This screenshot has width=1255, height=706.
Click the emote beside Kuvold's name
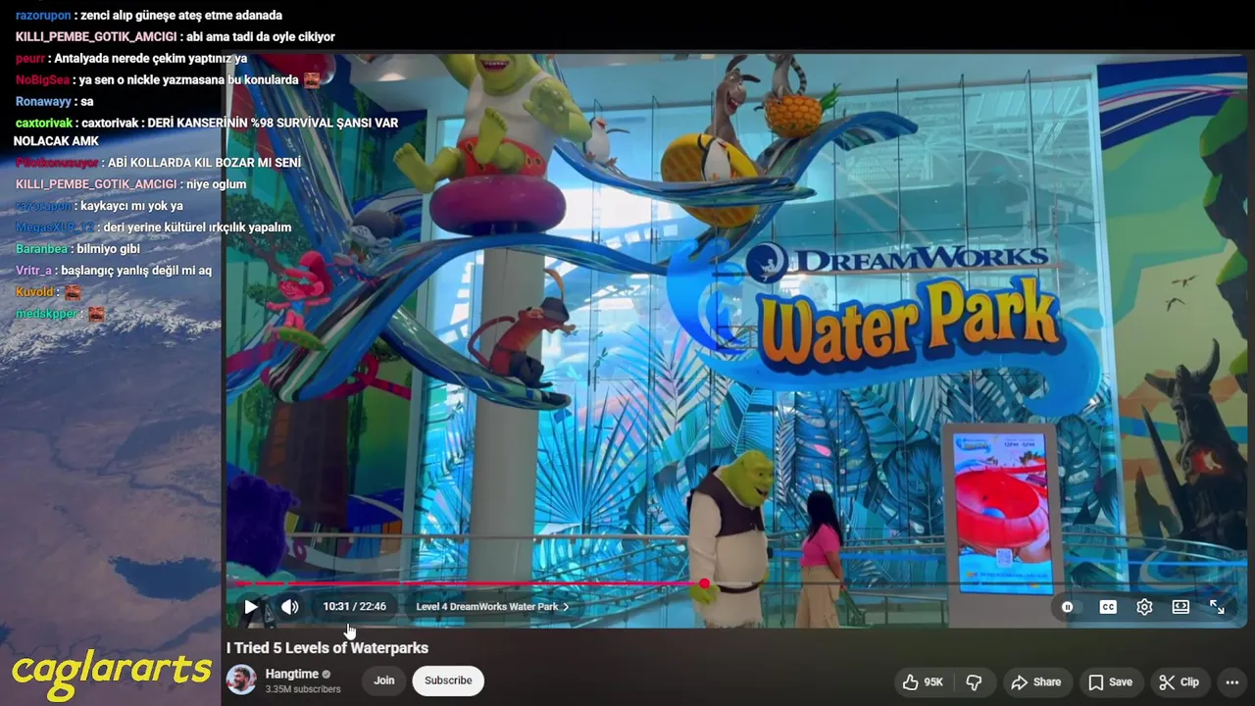(x=73, y=292)
